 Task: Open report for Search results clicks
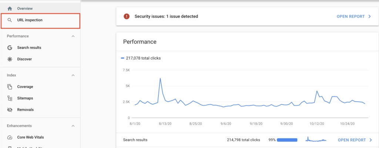coord(355,140)
